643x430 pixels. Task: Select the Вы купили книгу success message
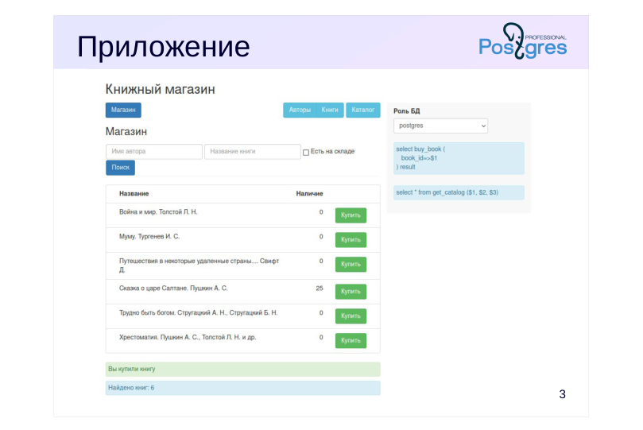[242, 370]
